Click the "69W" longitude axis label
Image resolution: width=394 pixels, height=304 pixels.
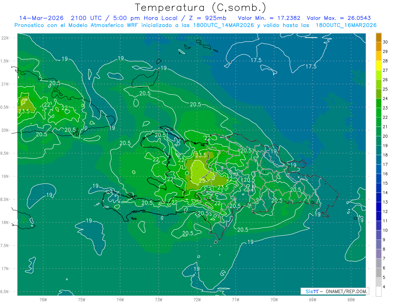point(313,300)
